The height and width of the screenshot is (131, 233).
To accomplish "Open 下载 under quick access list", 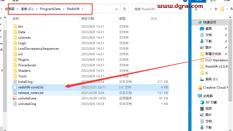I will click(209, 41).
